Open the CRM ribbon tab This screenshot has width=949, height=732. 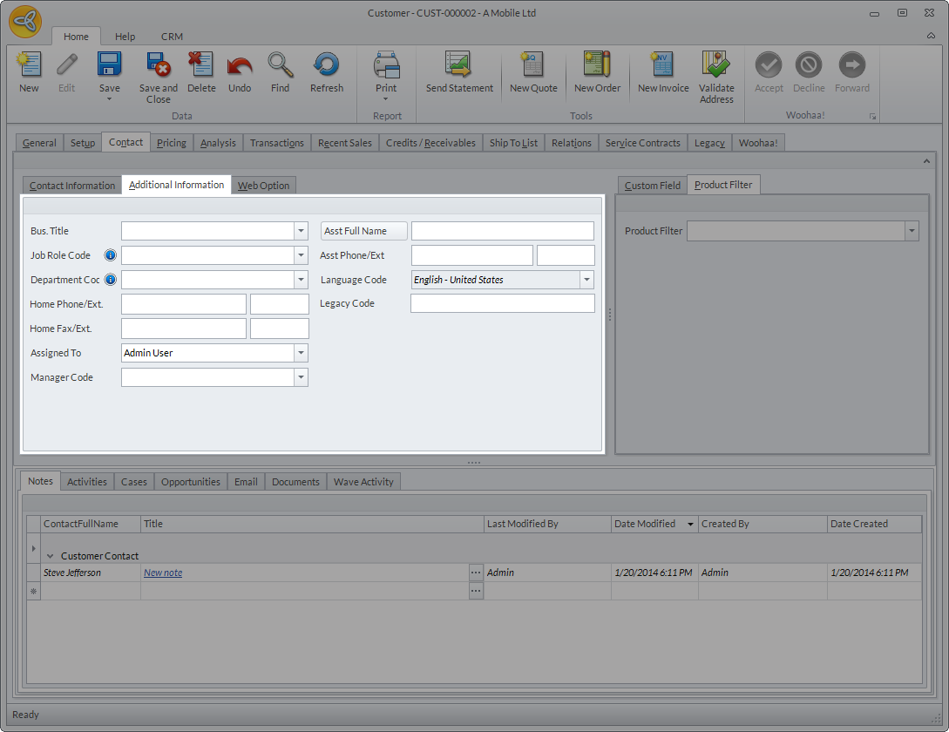pos(172,37)
